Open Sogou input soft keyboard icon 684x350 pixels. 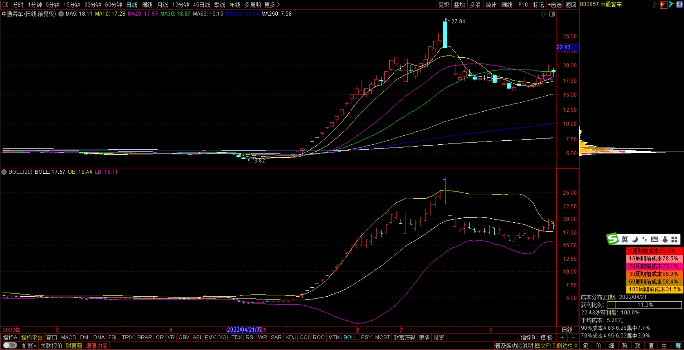pos(654,239)
